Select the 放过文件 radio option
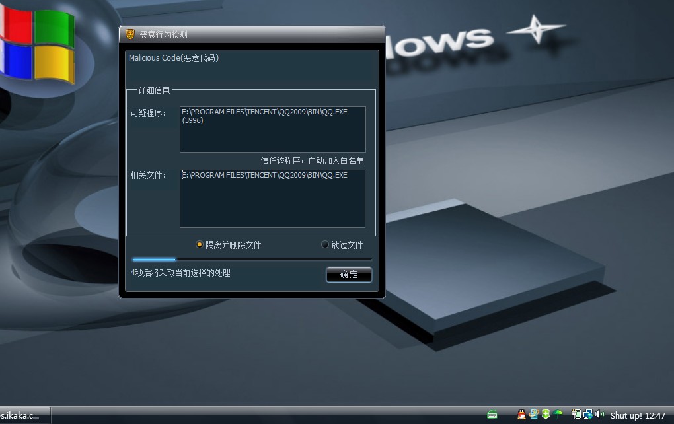The width and height of the screenshot is (674, 424). pyautogui.click(x=342, y=245)
